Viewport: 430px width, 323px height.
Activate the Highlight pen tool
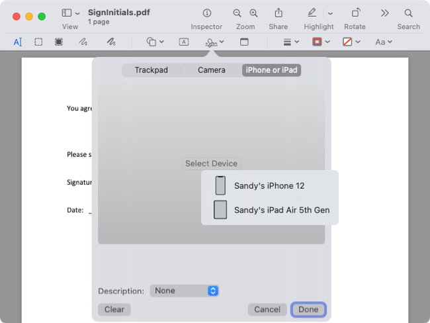pyautogui.click(x=312, y=13)
